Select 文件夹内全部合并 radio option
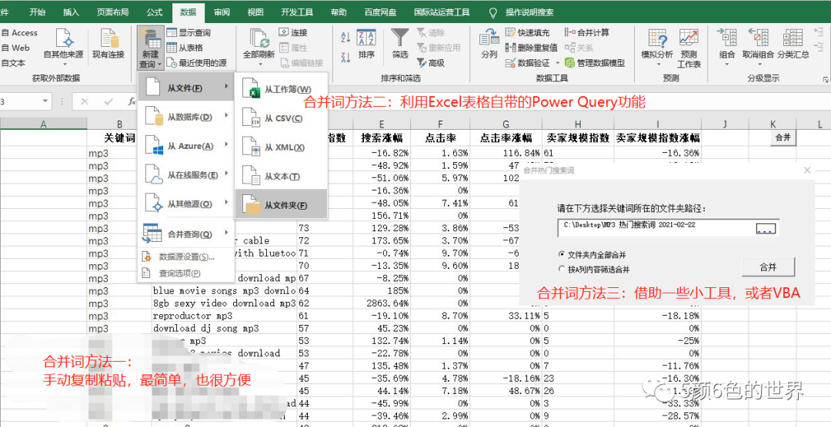 [x=593, y=254]
